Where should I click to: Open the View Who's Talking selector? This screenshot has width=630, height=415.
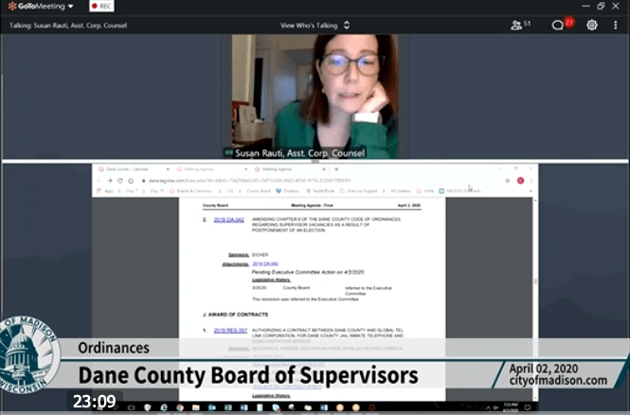[315, 26]
